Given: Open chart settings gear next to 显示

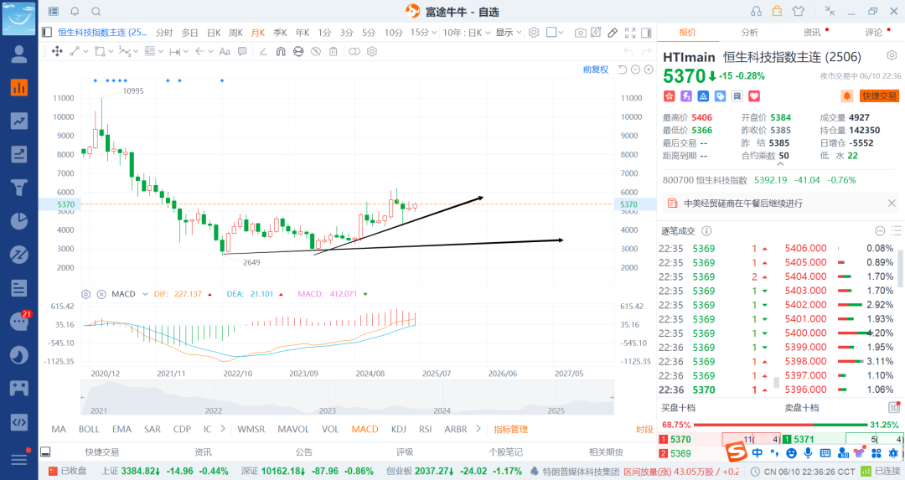Looking at the screenshot, I should (534, 33).
